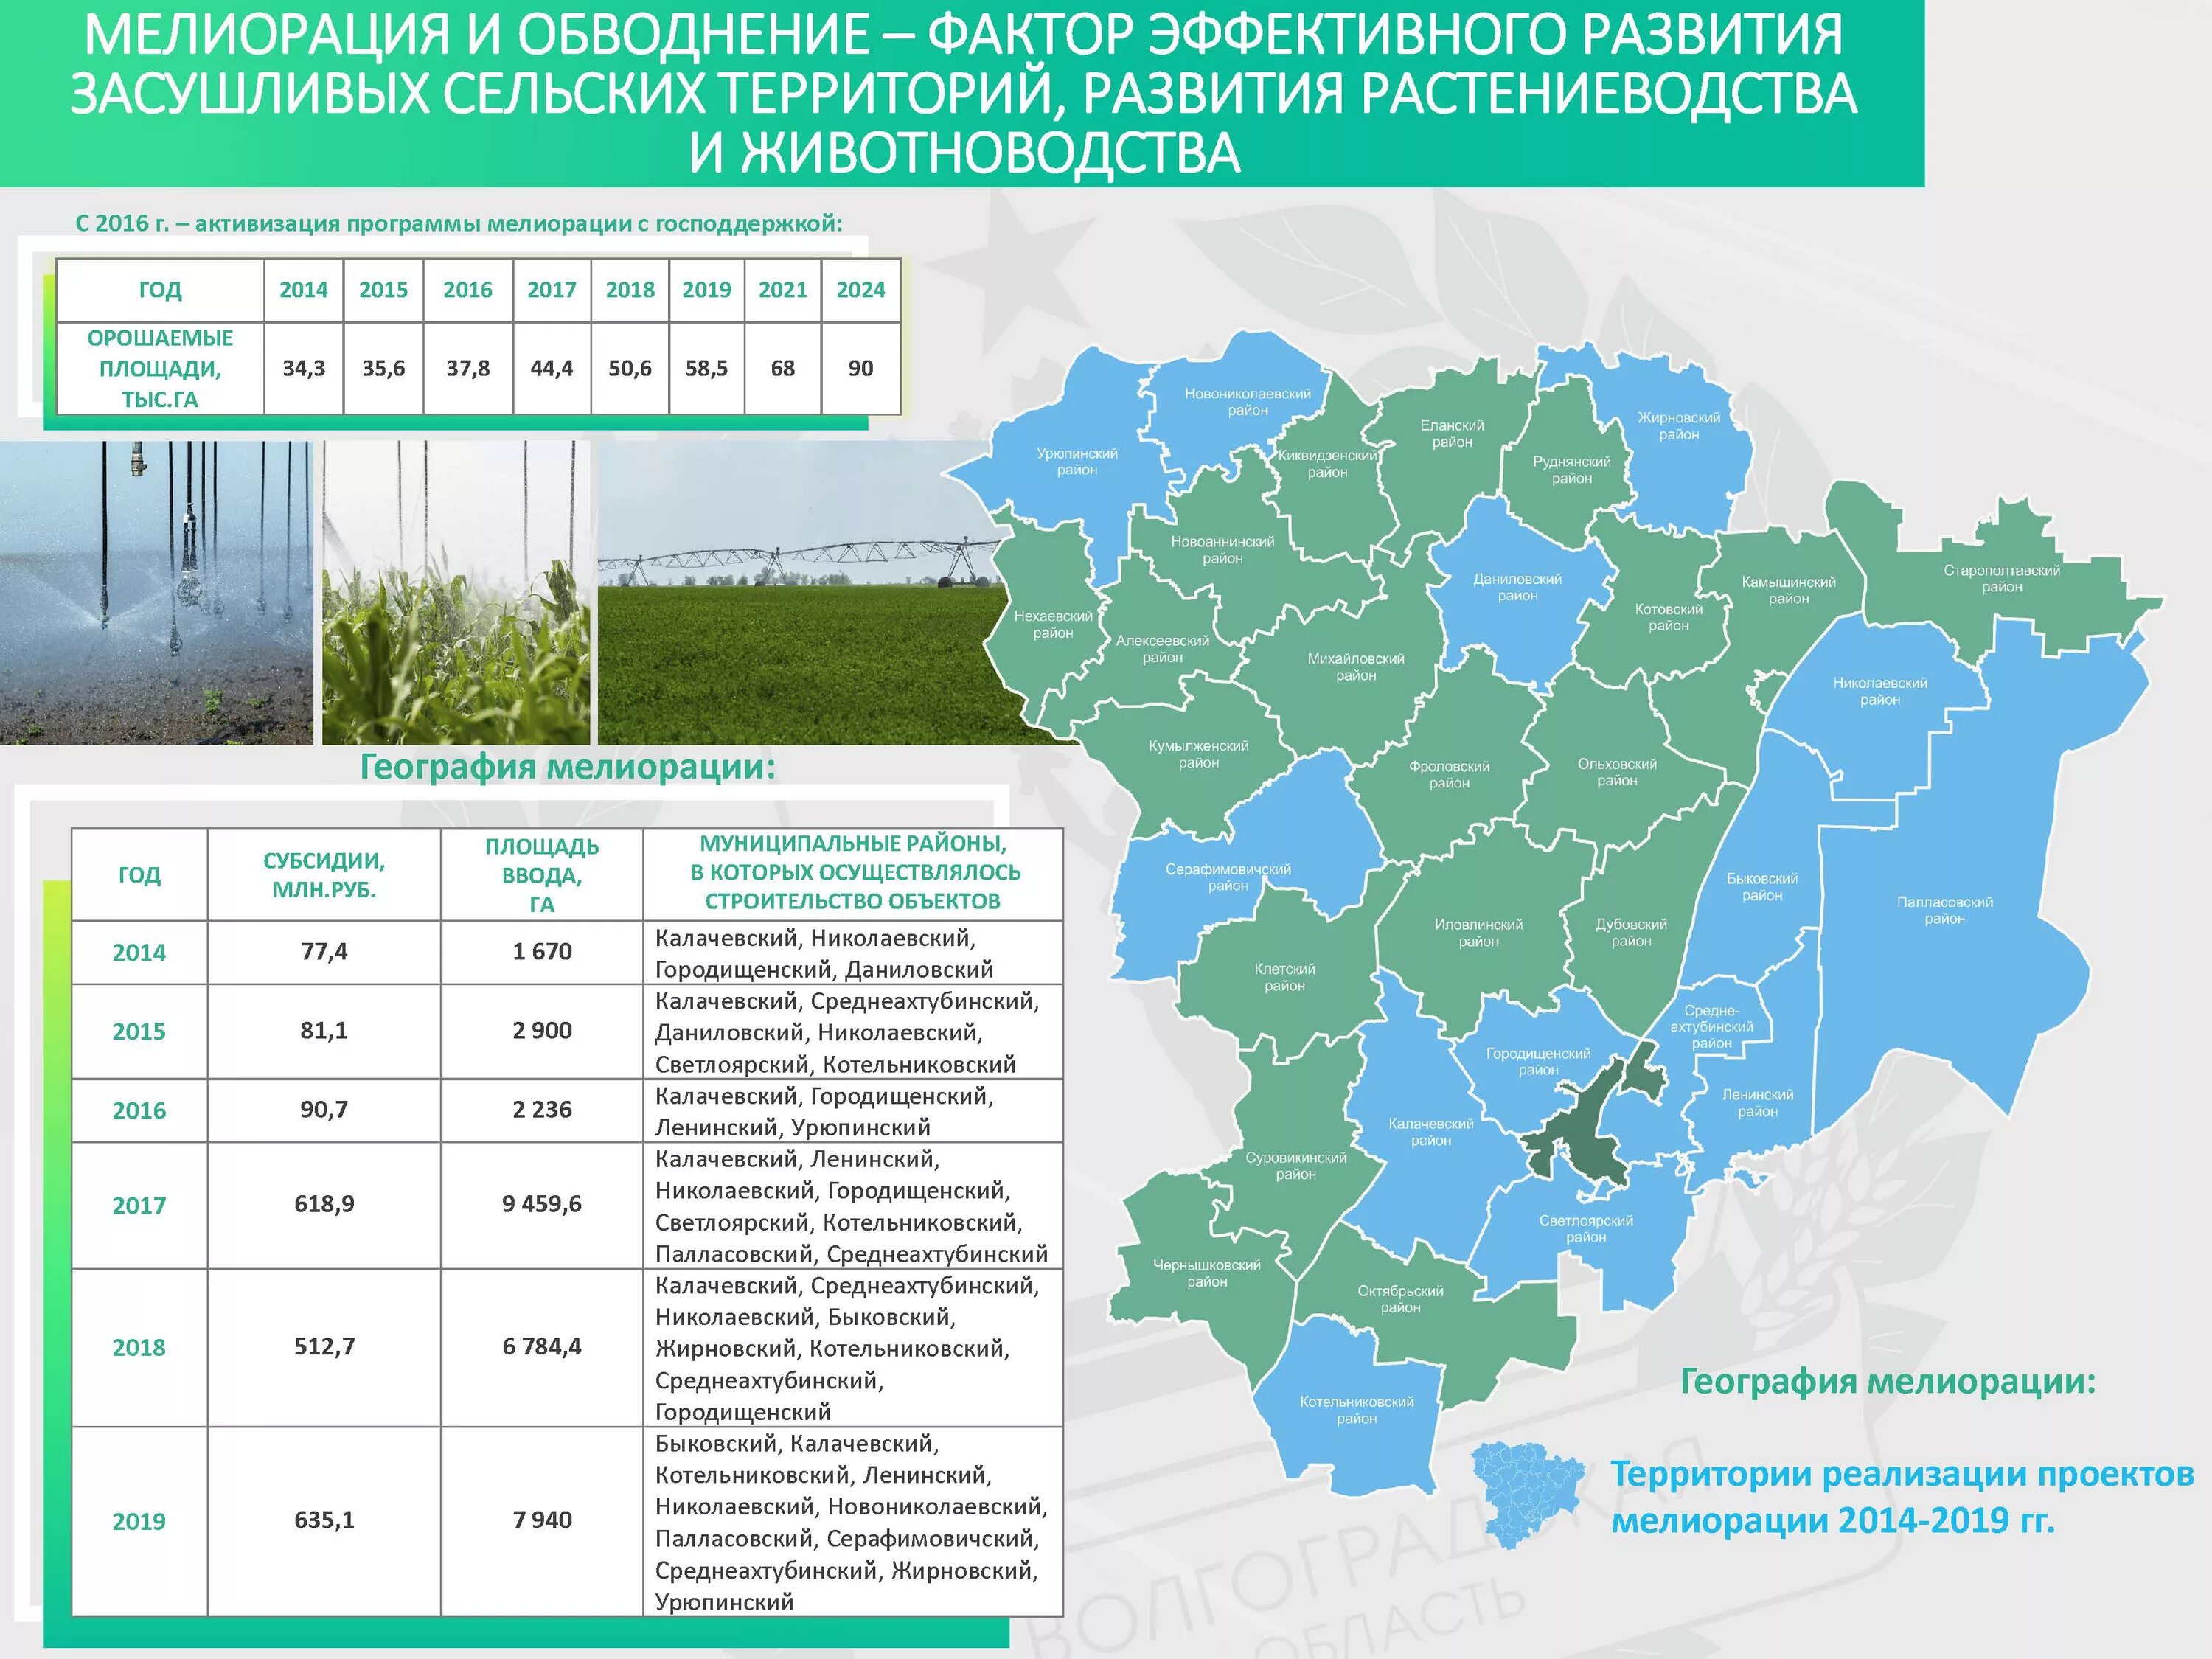Click the ОРОШАЕМЫЕ ПЛОЩАДИ row label

click(x=160, y=368)
